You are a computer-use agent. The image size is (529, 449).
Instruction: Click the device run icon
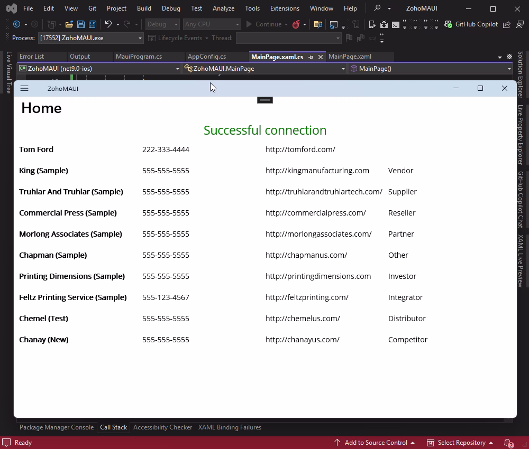point(372,24)
